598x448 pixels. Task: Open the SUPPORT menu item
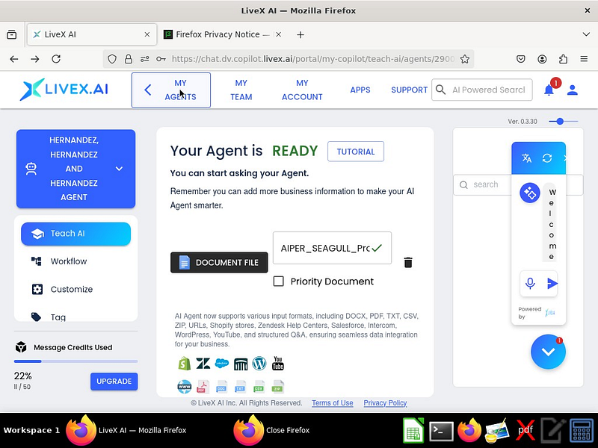point(409,90)
